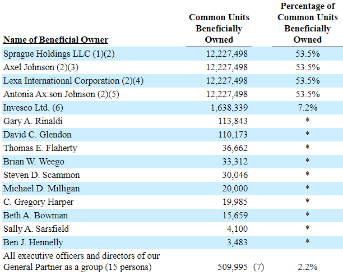Click 'All executive officers and directors' group row label

[82, 262]
